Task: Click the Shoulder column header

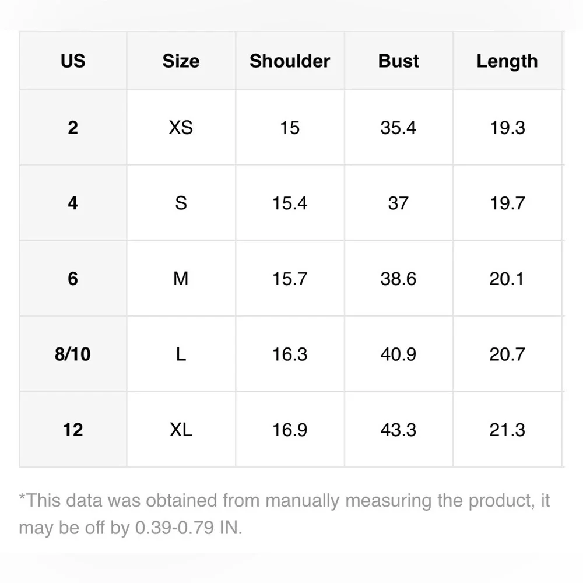Action: (290, 61)
